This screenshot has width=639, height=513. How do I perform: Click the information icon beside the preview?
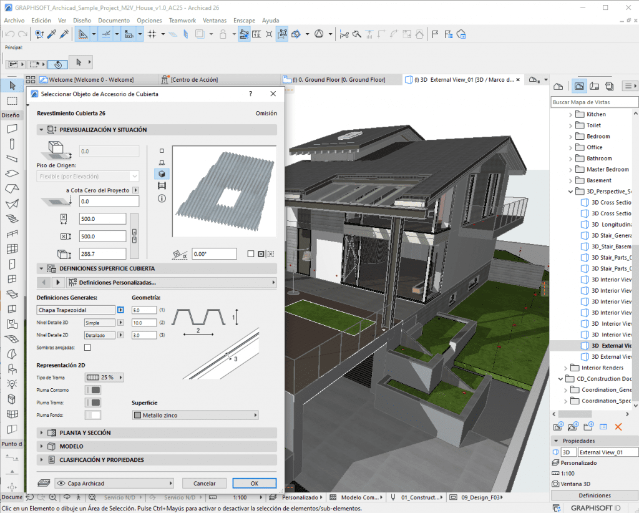pyautogui.click(x=162, y=198)
